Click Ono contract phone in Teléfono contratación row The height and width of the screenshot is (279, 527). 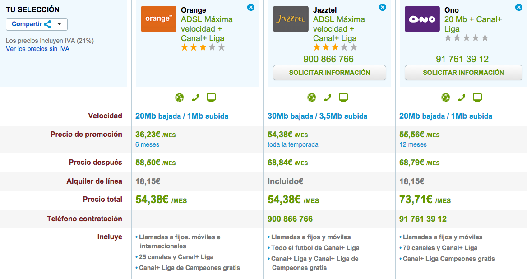[x=423, y=219]
